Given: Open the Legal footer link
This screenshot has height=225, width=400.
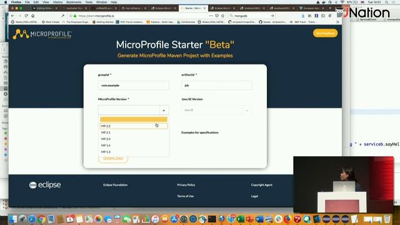Looking at the screenshot, I should 254,196.
